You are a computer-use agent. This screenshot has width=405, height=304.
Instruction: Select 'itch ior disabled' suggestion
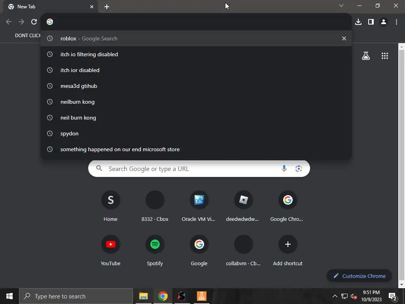pyautogui.click(x=196, y=70)
